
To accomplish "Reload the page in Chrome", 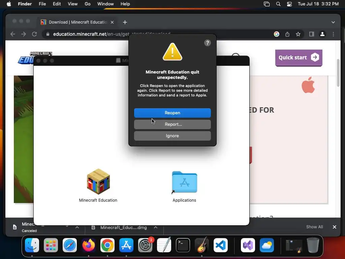I will click(34, 34).
